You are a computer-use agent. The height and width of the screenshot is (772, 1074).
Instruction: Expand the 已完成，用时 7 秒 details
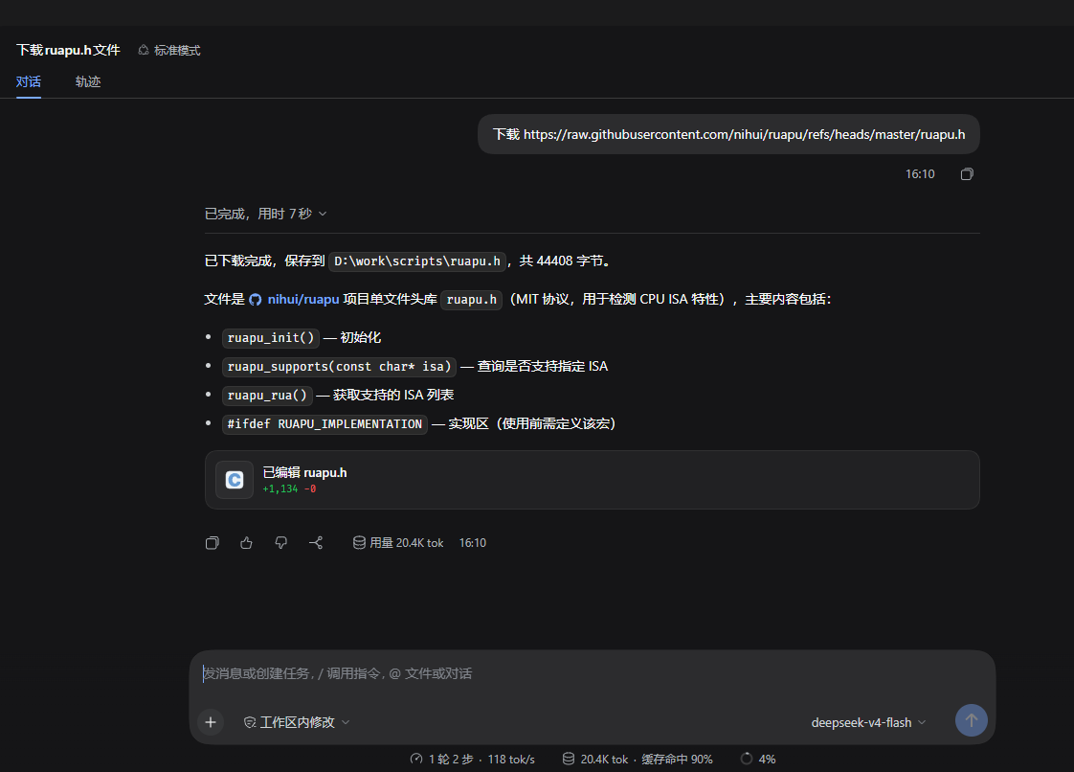tap(266, 214)
